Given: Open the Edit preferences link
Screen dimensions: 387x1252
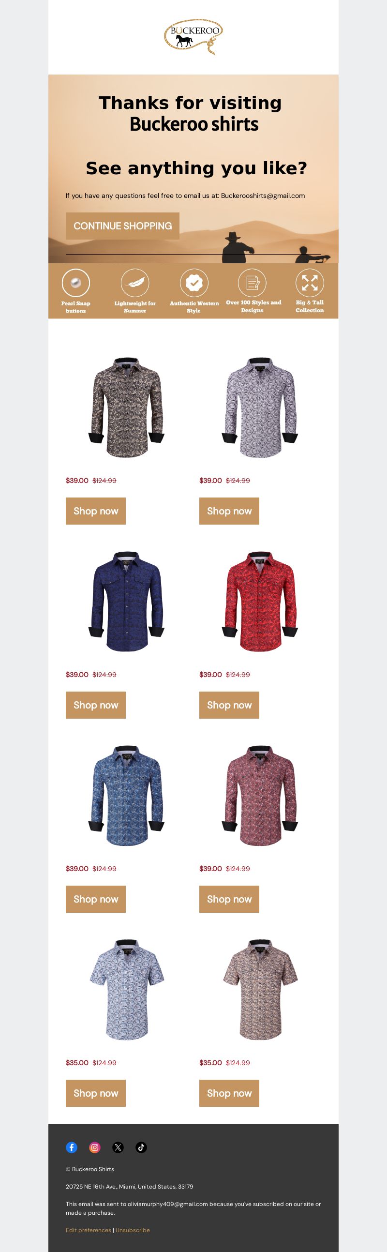Looking at the screenshot, I should [x=89, y=1230].
